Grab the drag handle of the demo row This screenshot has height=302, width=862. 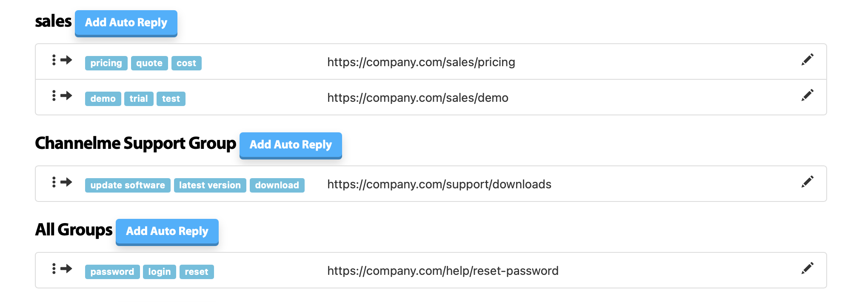click(x=54, y=95)
